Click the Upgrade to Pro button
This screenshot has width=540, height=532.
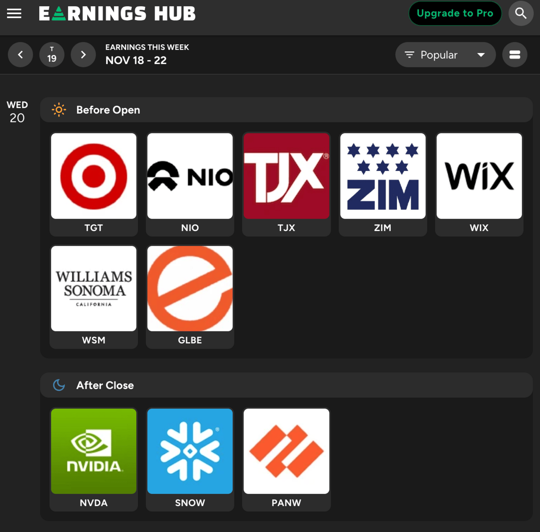pos(455,13)
